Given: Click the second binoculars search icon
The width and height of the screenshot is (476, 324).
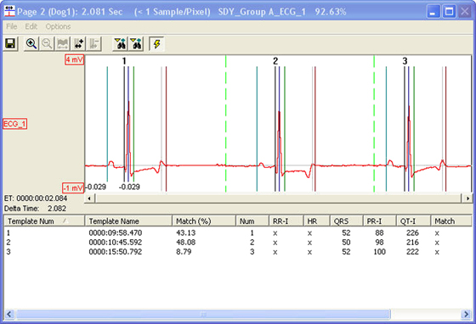Looking at the screenshot, I should (x=136, y=44).
